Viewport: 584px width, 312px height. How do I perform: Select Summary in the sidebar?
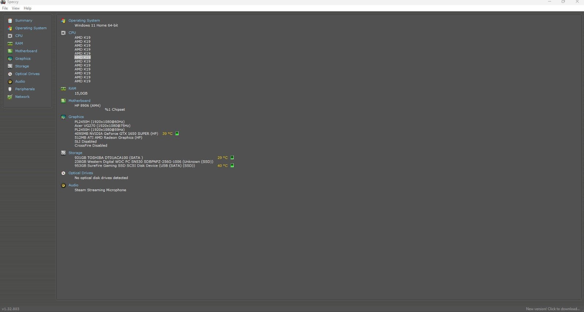pos(24,20)
